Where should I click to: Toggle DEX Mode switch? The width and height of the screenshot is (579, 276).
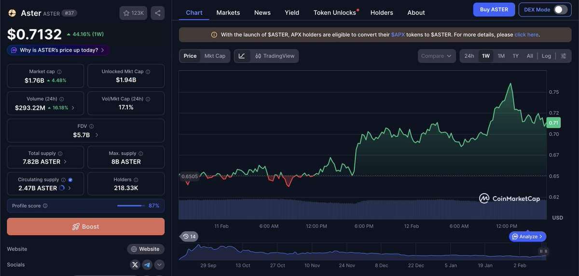pos(560,10)
